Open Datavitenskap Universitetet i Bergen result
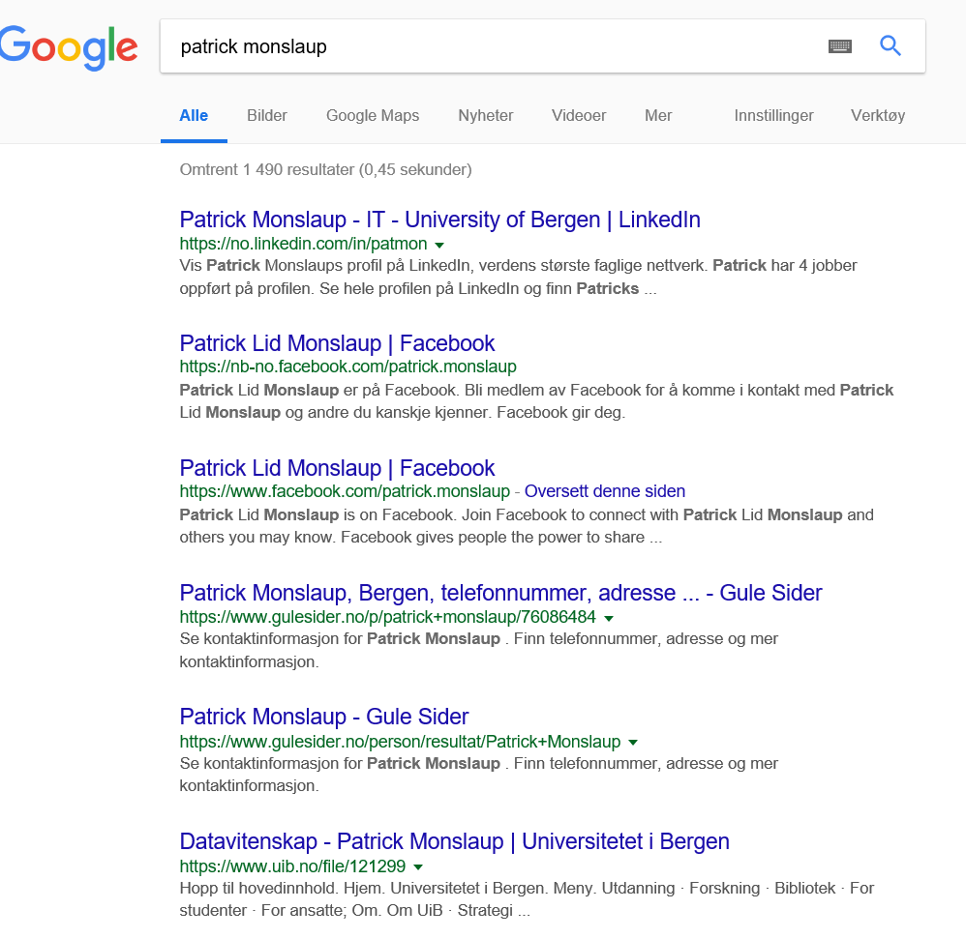 tap(454, 841)
